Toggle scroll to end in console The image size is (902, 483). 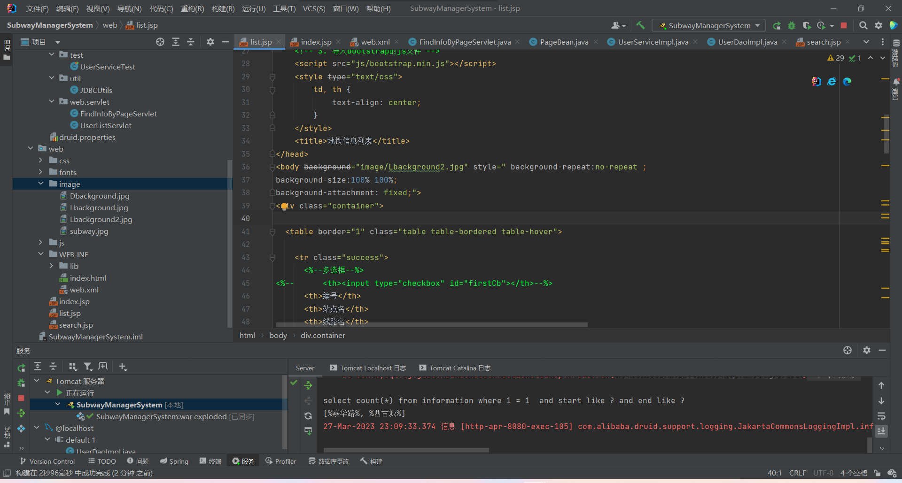click(881, 431)
